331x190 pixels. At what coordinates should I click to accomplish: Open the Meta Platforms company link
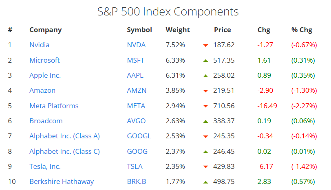pyautogui.click(x=54, y=106)
